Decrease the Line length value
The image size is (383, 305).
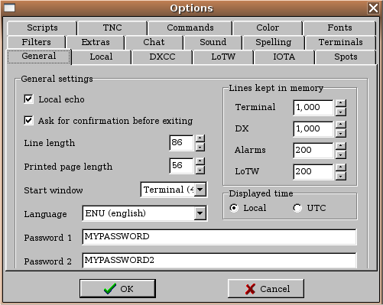(200, 147)
